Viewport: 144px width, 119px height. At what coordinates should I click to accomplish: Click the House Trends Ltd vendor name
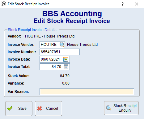(x=82, y=45)
